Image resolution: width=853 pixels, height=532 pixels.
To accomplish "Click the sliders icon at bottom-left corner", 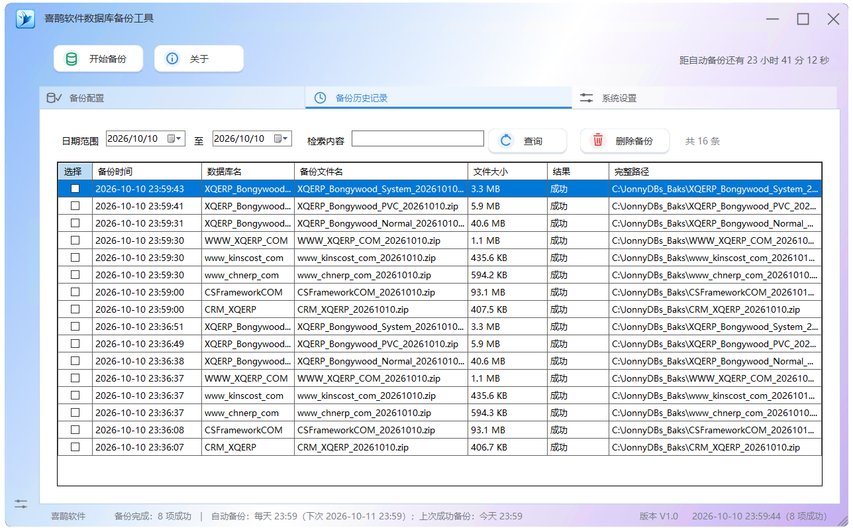I will click(x=21, y=504).
